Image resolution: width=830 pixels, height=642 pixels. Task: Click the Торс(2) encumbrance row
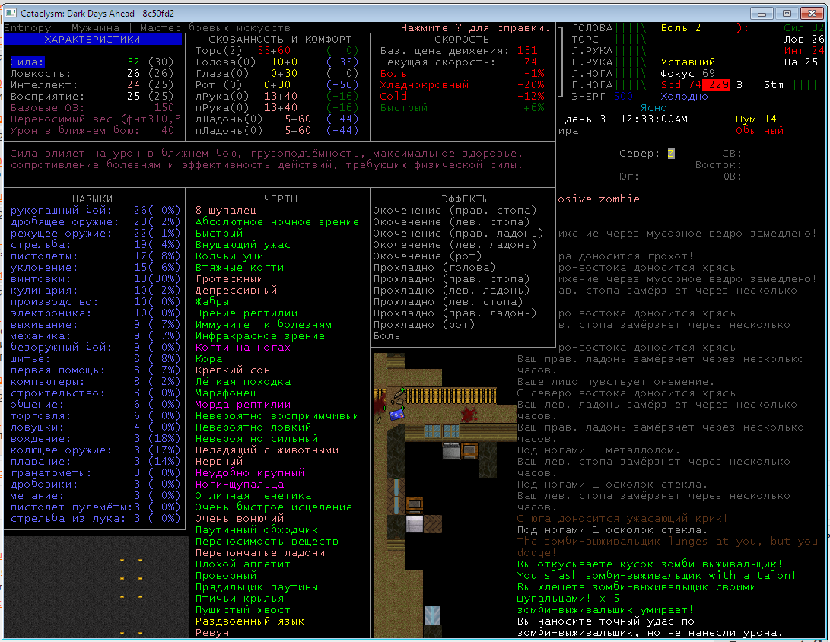277,51
